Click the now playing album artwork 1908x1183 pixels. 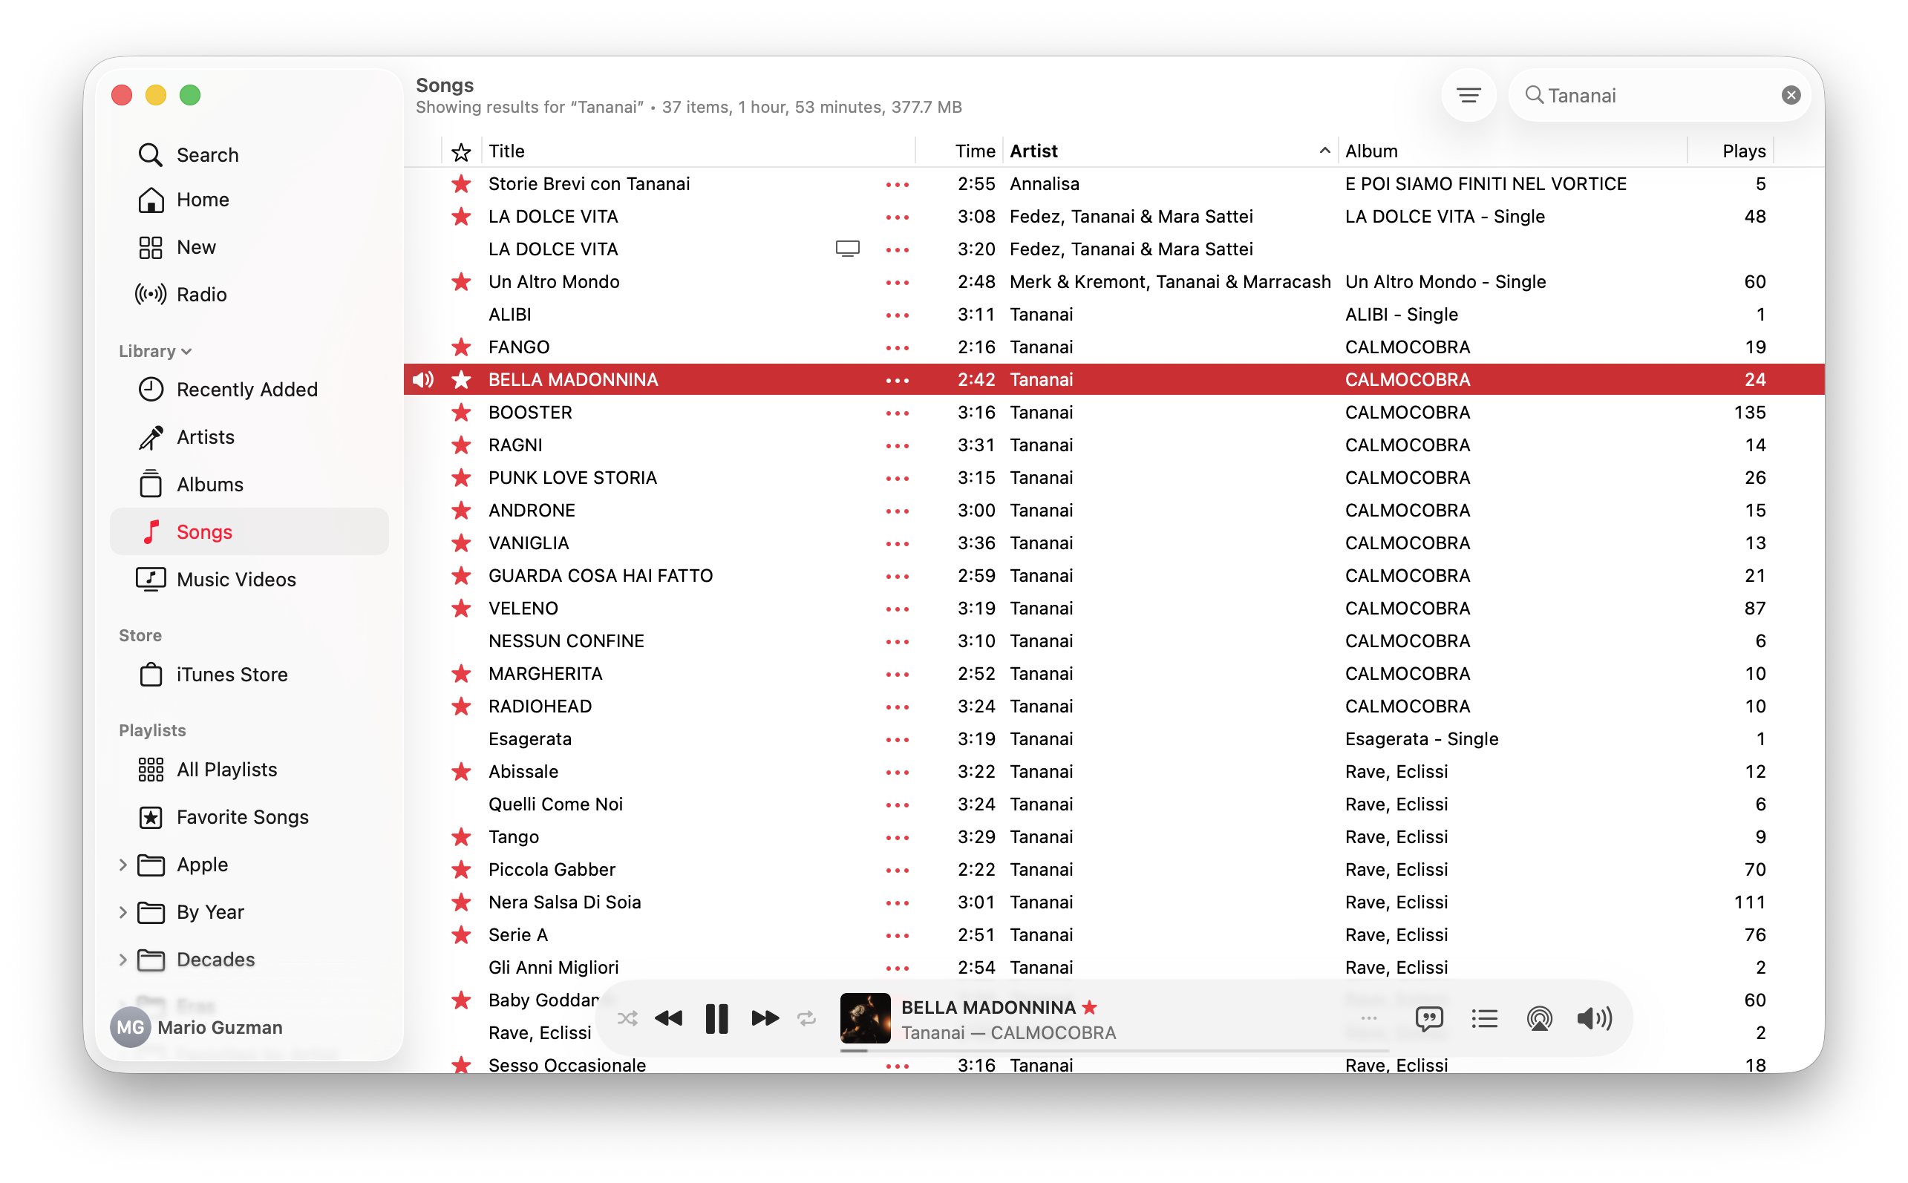(865, 1017)
